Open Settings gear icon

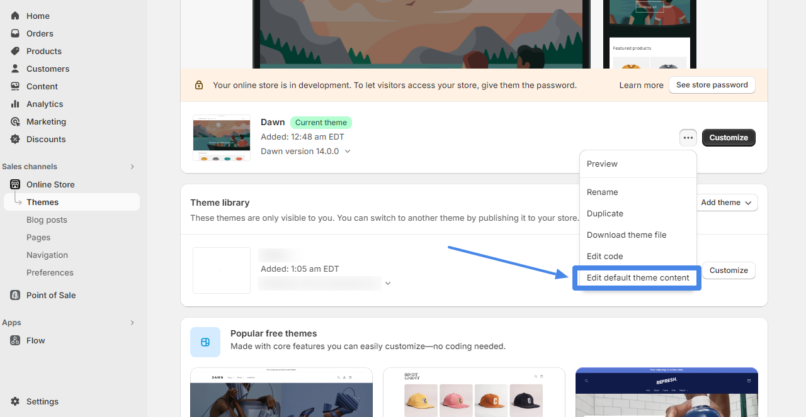coord(15,401)
